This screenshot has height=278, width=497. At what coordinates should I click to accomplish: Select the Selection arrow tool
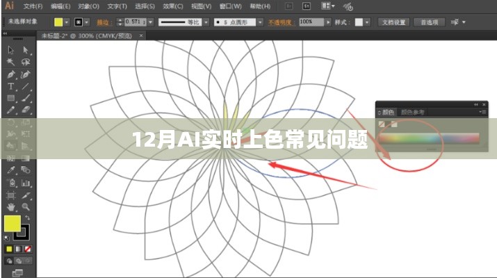[11, 50]
